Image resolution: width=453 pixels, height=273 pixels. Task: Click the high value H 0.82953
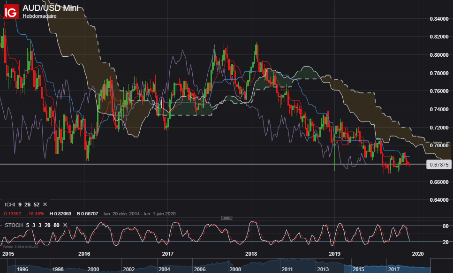tap(60, 214)
